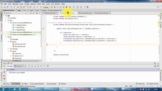Navigate Back with the left arrow icon

coord(34,7)
